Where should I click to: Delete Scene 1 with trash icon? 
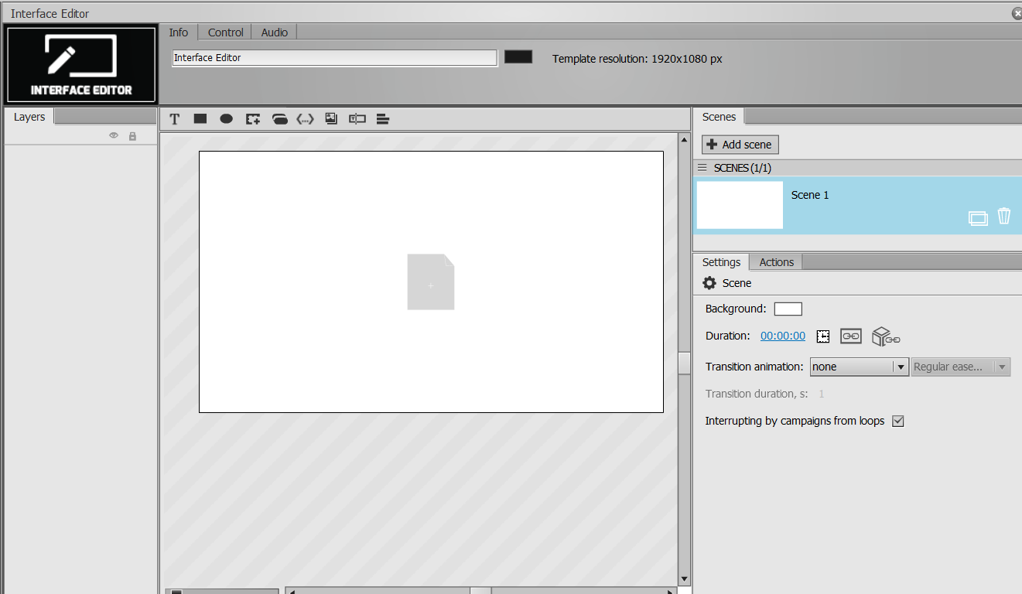click(1004, 216)
